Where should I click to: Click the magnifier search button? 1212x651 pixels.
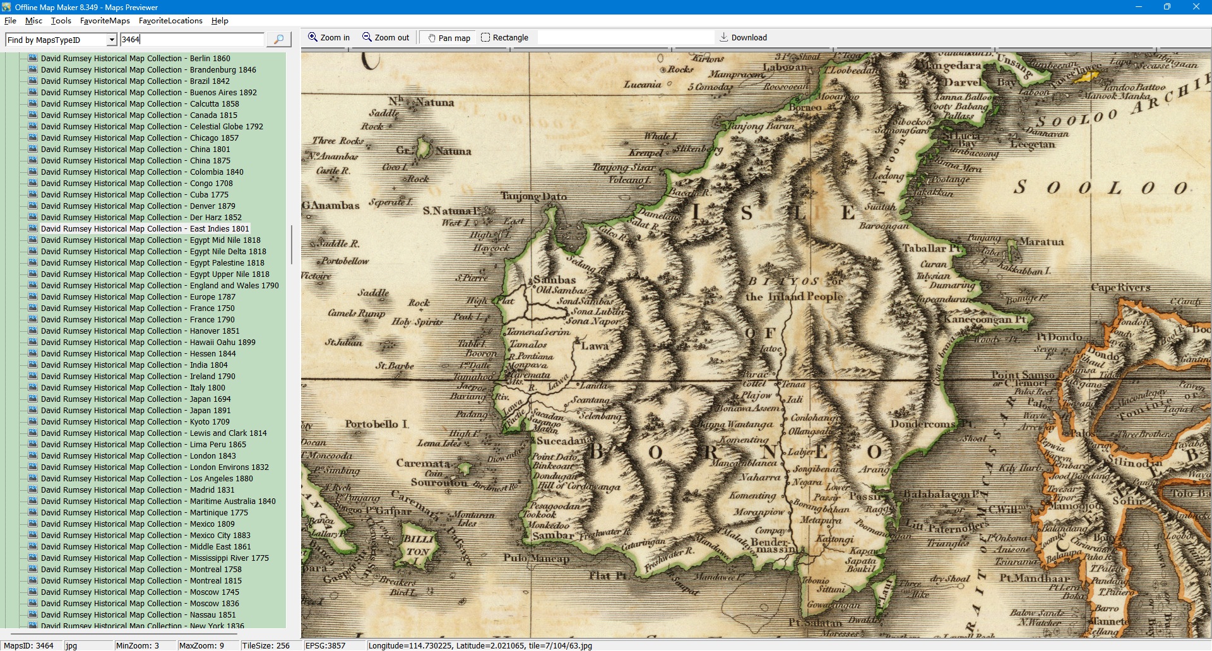tap(278, 40)
